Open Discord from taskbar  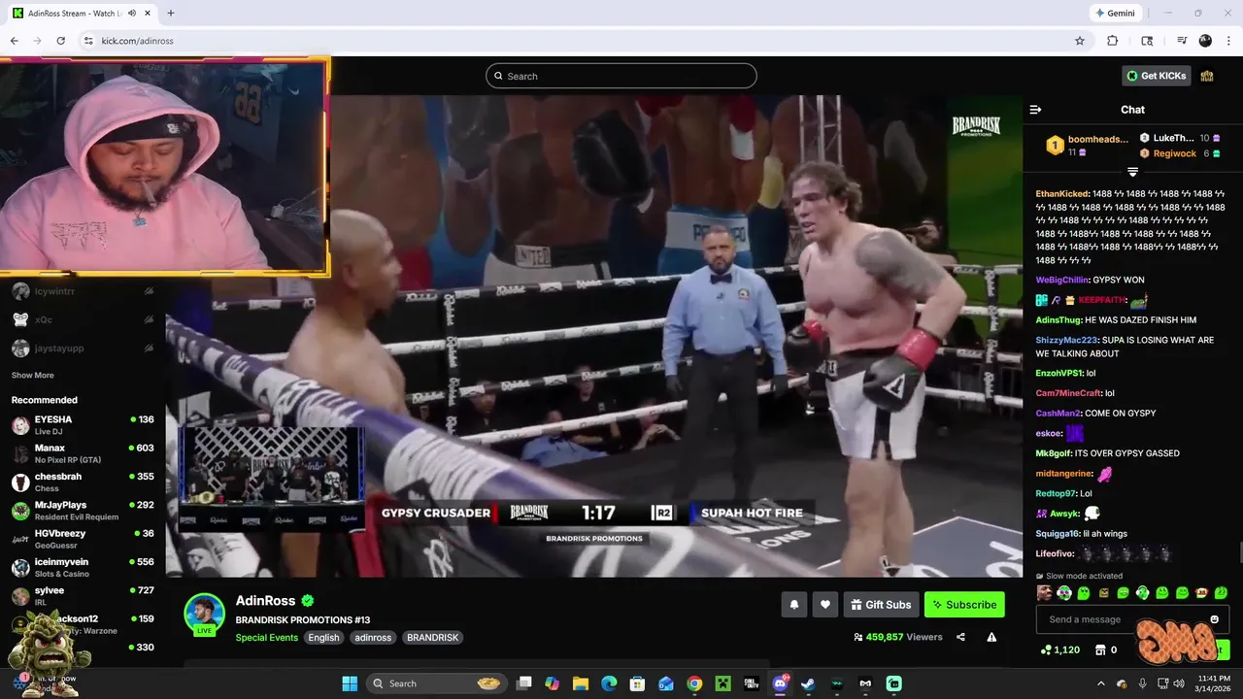[780, 683]
